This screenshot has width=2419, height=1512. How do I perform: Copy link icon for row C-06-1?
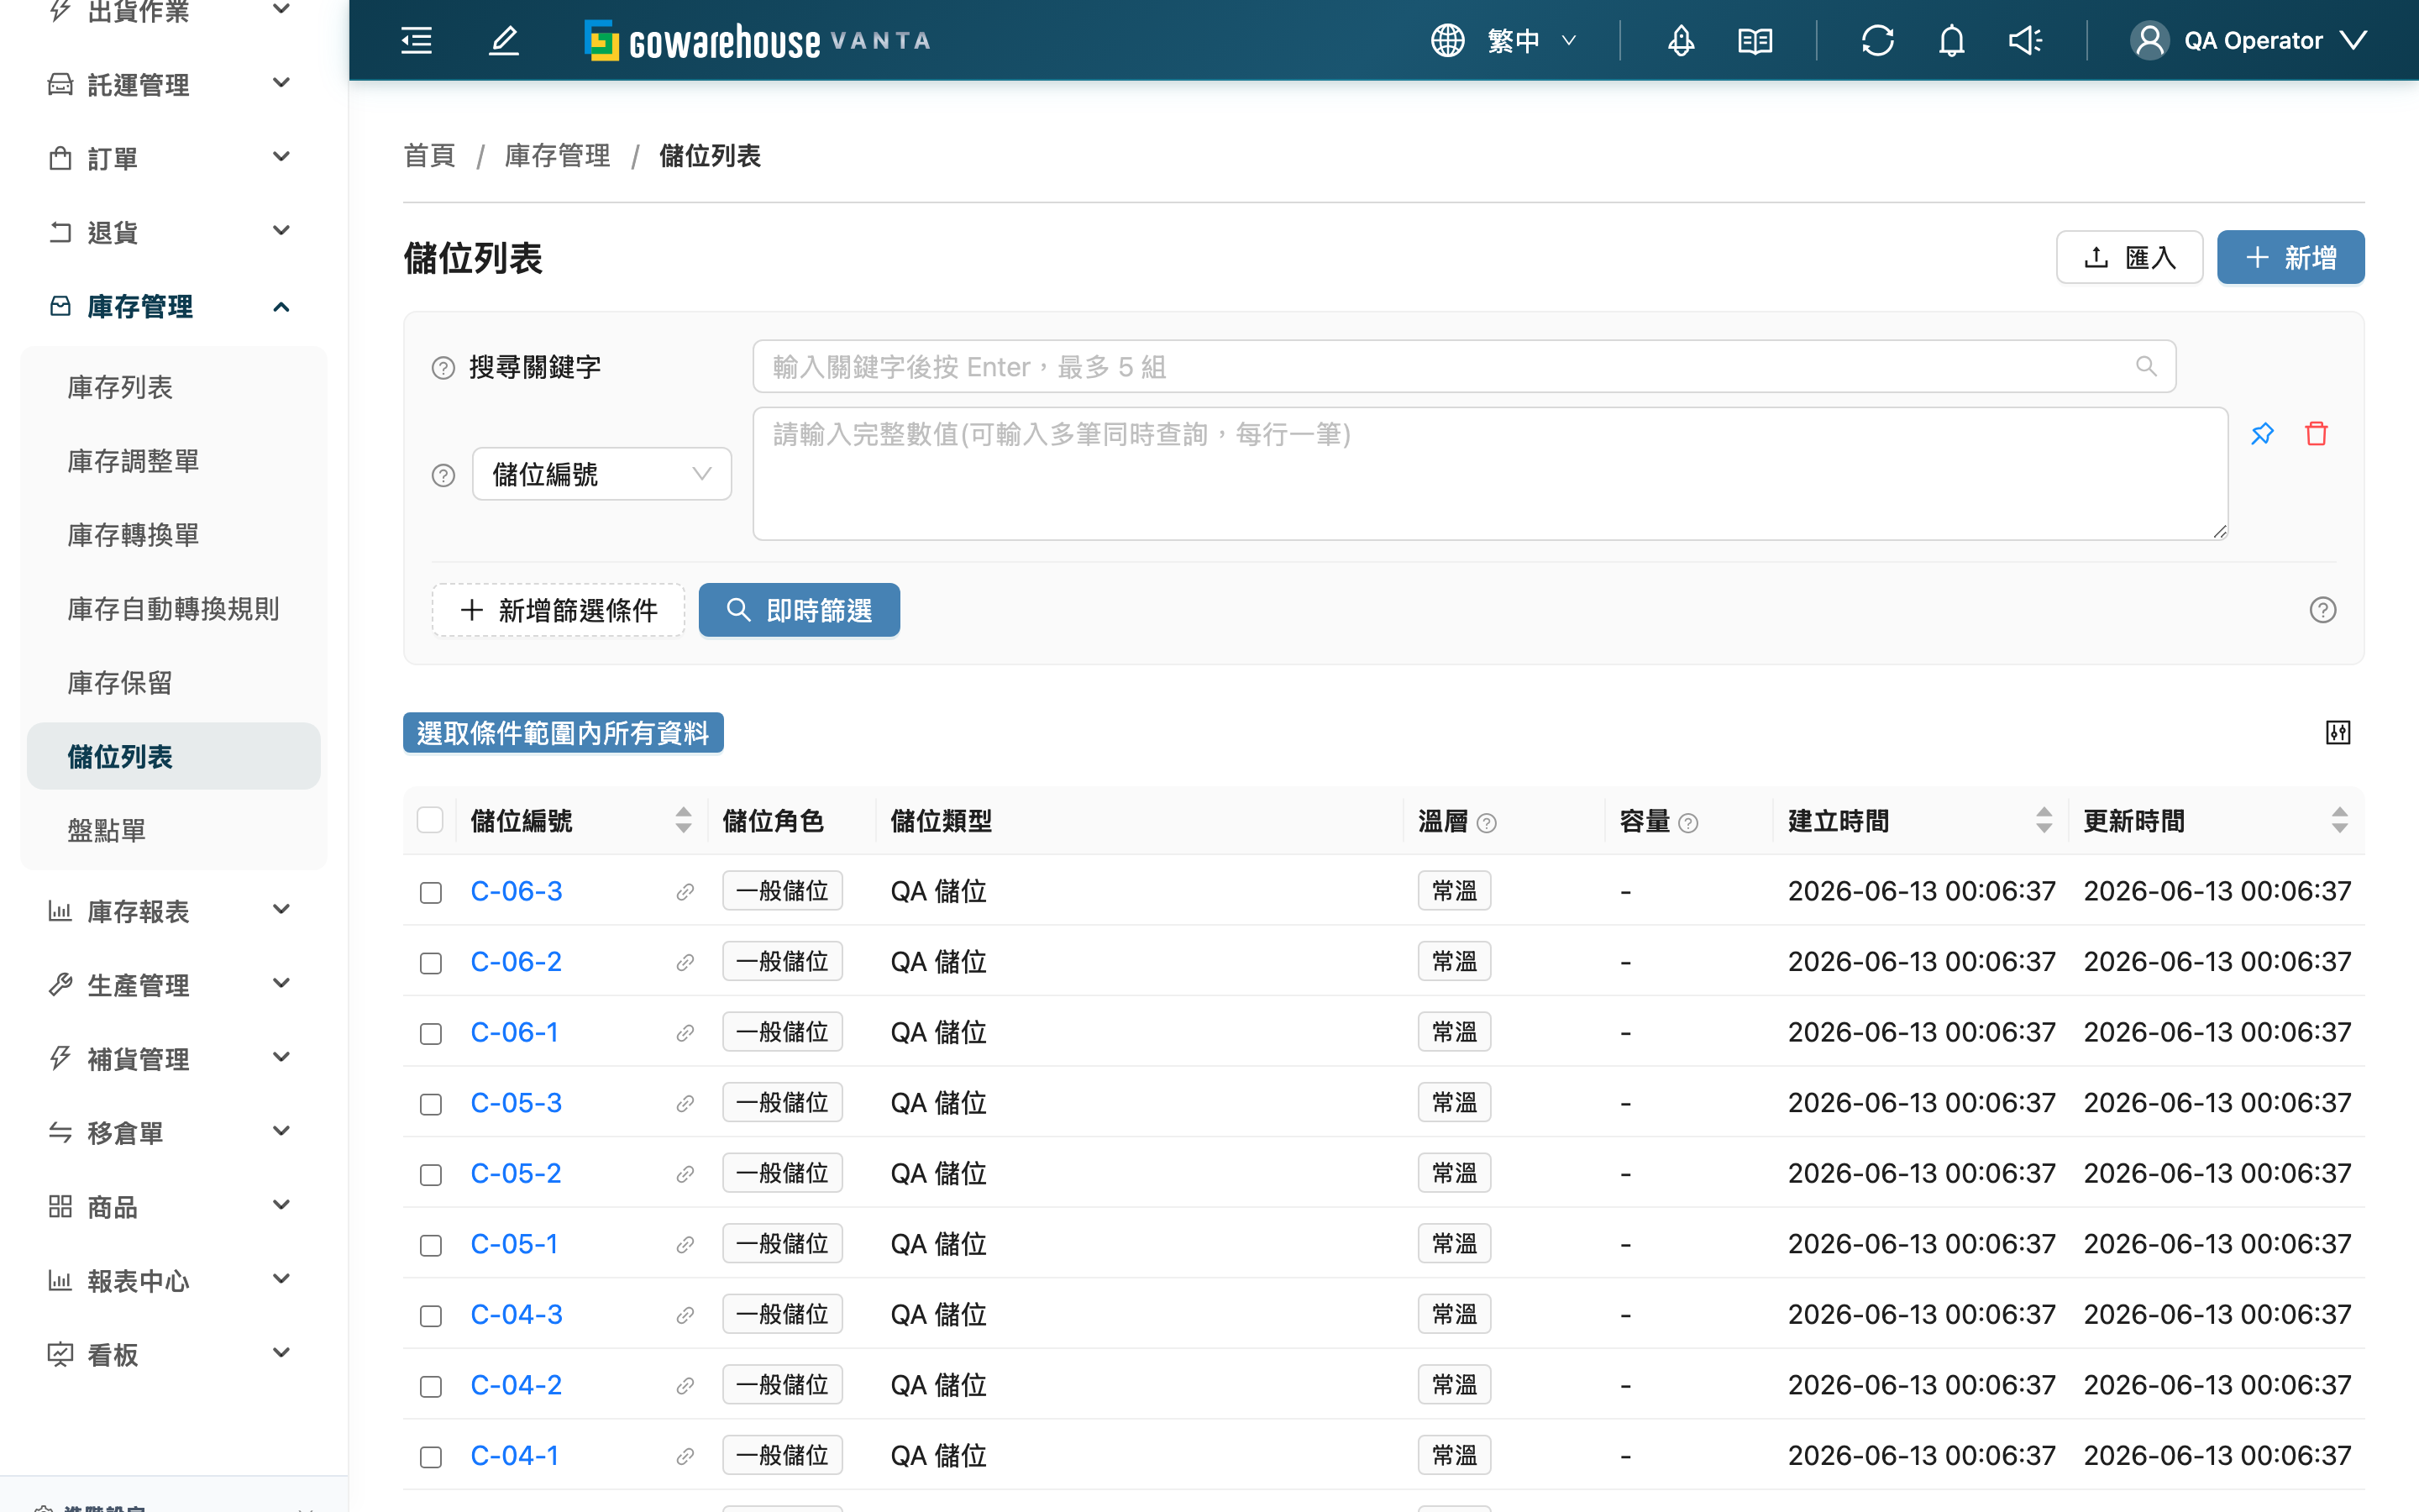click(685, 1033)
